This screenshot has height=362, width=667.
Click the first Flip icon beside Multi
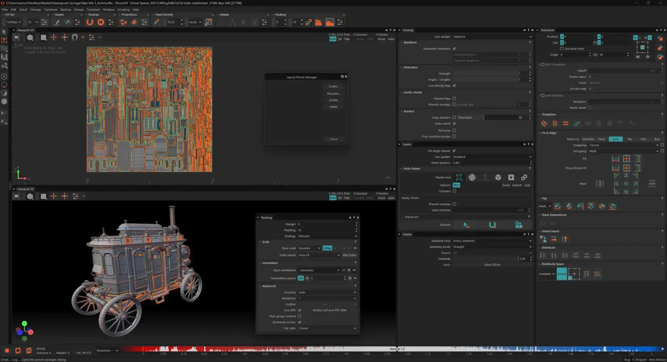[x=558, y=206]
